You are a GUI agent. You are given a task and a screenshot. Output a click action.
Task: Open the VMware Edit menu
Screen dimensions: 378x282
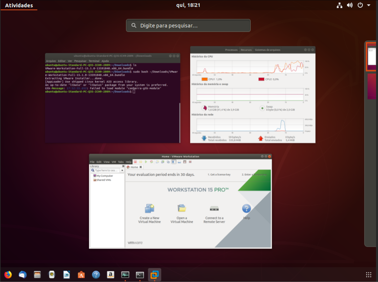click(x=99, y=162)
